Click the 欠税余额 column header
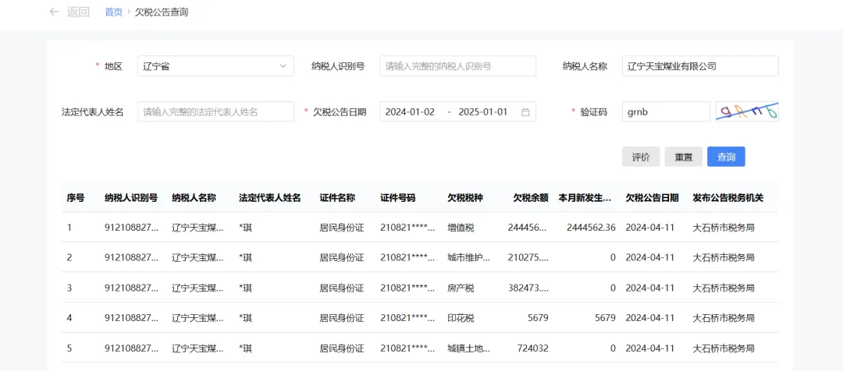The image size is (843, 371). click(531, 197)
